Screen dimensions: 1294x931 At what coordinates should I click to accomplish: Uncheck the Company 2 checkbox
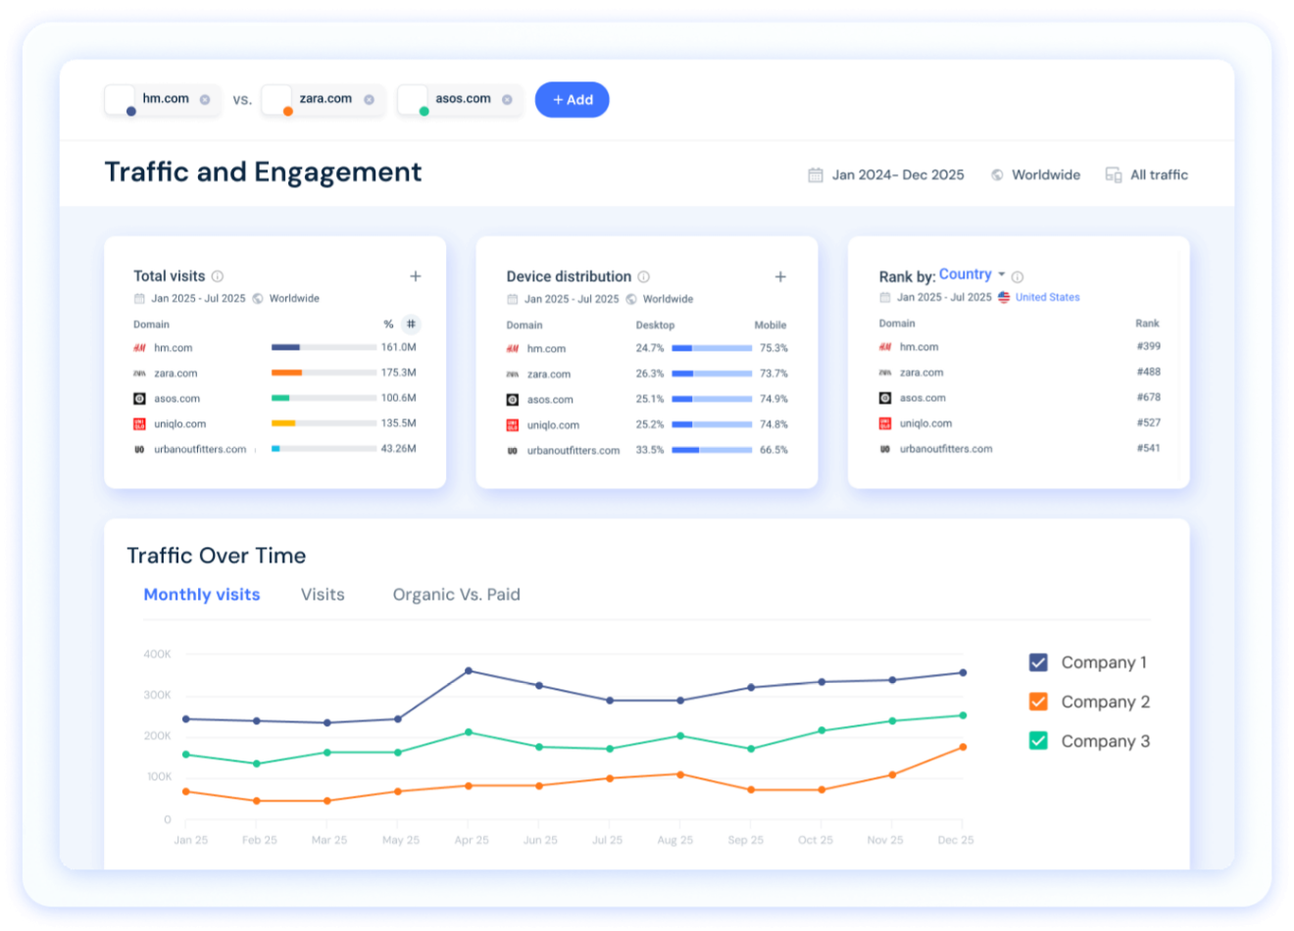tap(1038, 702)
